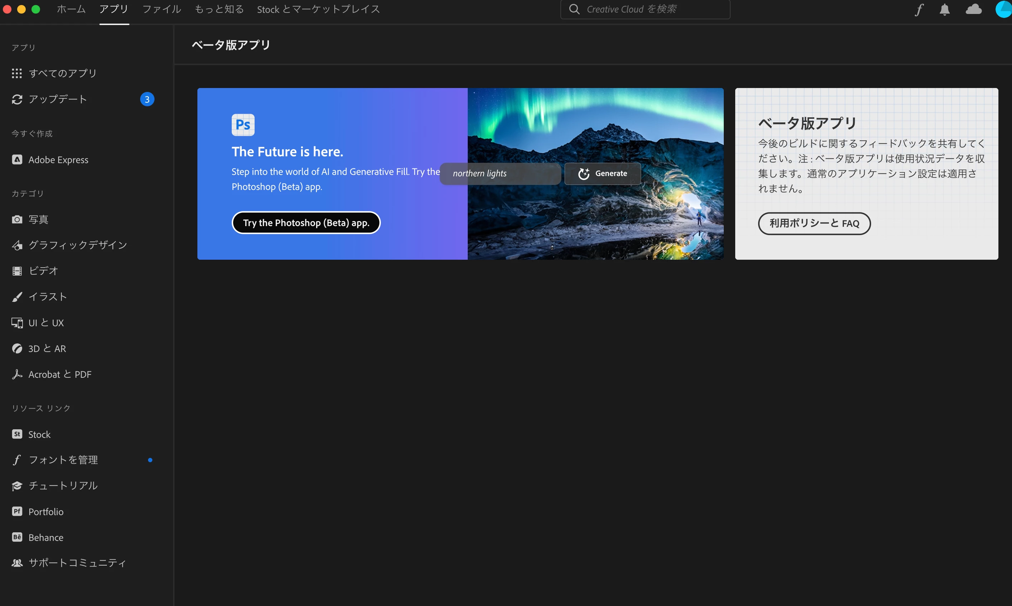Viewport: 1012px width, 606px height.
Task: Open the Stock resource link
Action: click(39, 435)
